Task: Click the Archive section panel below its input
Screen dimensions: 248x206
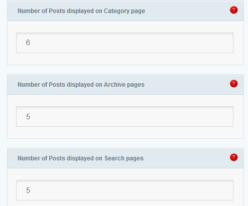Action: (126, 132)
